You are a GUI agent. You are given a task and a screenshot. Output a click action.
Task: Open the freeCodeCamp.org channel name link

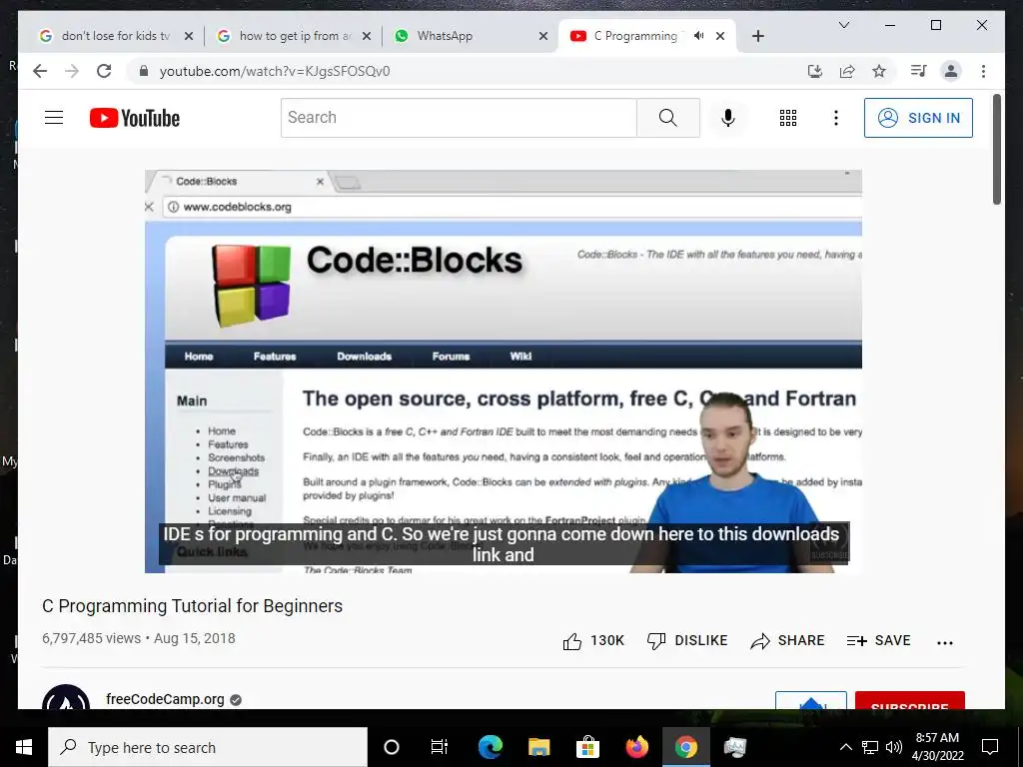click(x=165, y=699)
